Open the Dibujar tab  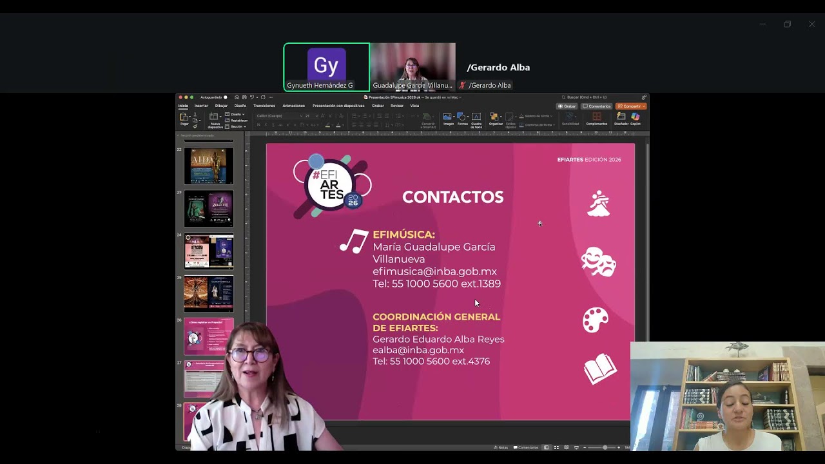[221, 106]
